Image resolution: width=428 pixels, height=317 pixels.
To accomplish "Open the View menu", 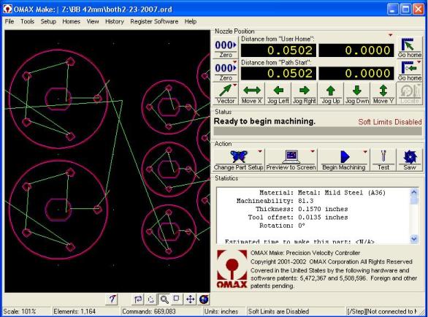I will point(93,21).
